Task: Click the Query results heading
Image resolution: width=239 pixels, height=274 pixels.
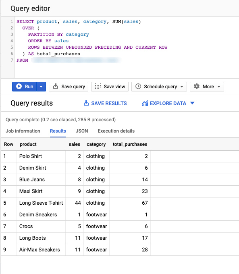Action: click(x=31, y=103)
